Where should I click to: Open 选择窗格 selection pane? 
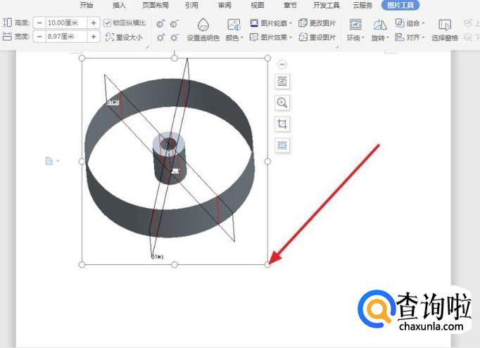point(444,30)
